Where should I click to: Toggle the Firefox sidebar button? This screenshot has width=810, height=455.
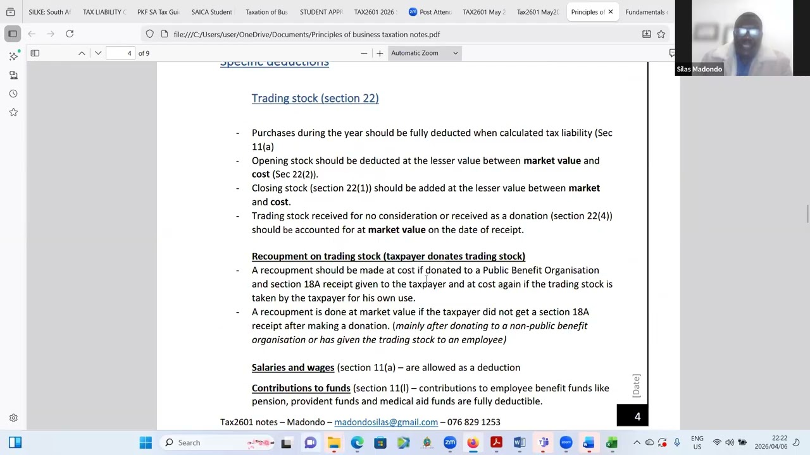(x=13, y=34)
